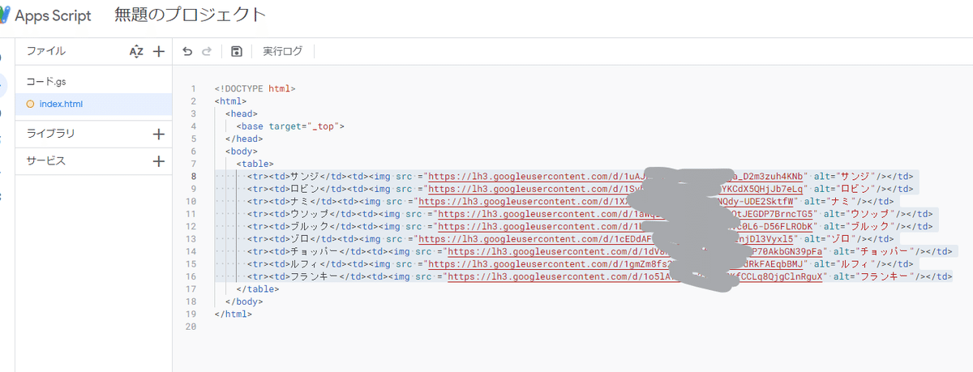Click the ナミ table cell text in code

tap(301, 201)
